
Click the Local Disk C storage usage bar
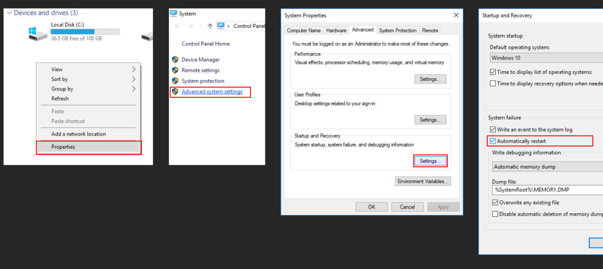click(x=85, y=31)
